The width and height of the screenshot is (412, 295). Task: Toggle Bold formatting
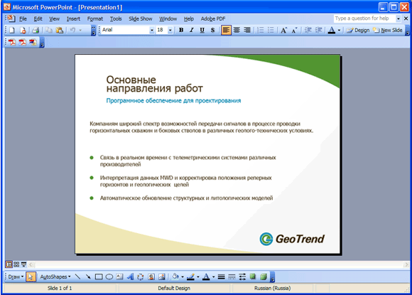181,31
